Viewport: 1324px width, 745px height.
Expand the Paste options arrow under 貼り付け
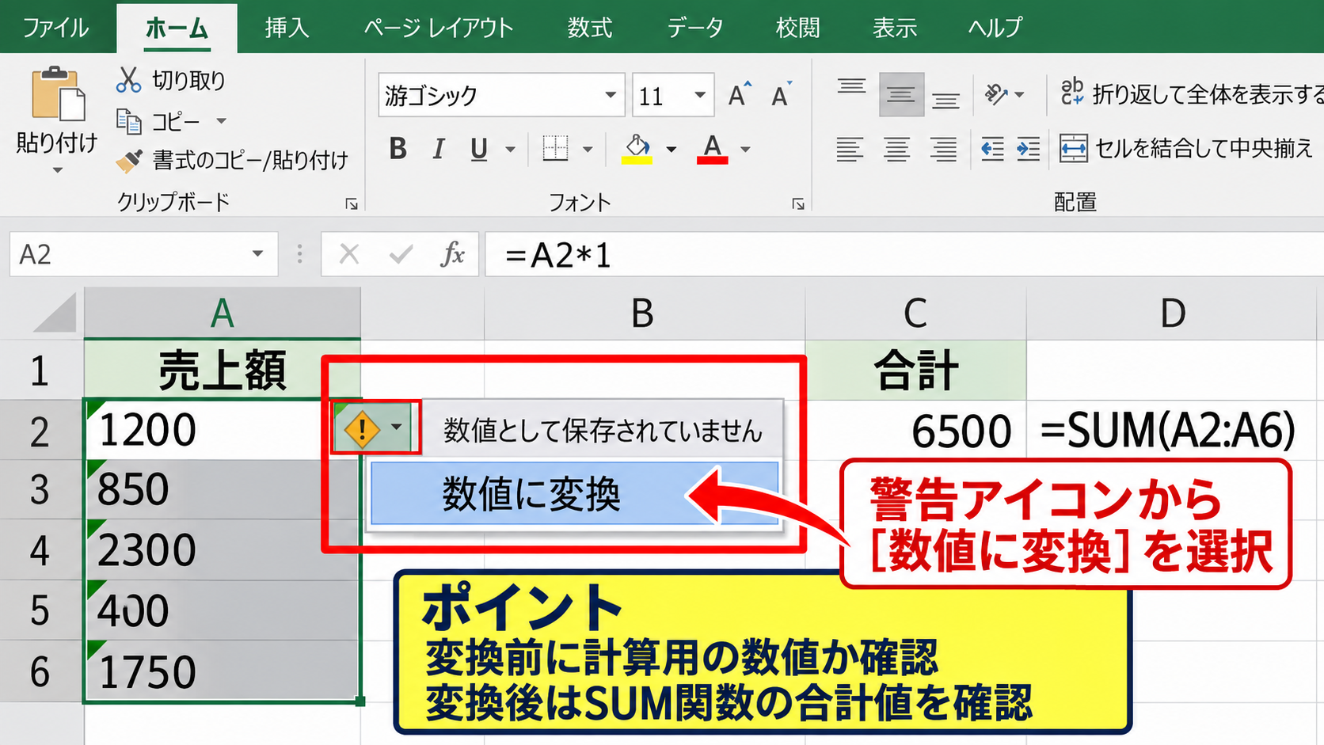[57, 170]
